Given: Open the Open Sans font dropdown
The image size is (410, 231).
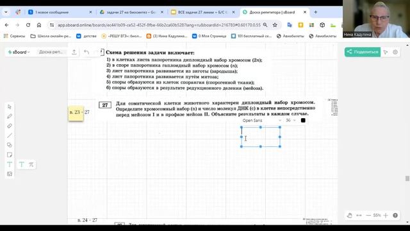Looking at the screenshot, I should [262, 121].
